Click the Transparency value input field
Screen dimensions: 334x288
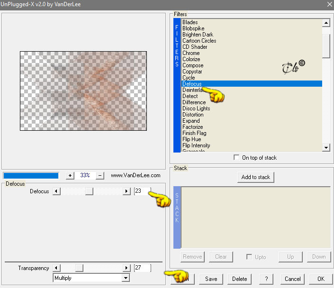[142, 268]
